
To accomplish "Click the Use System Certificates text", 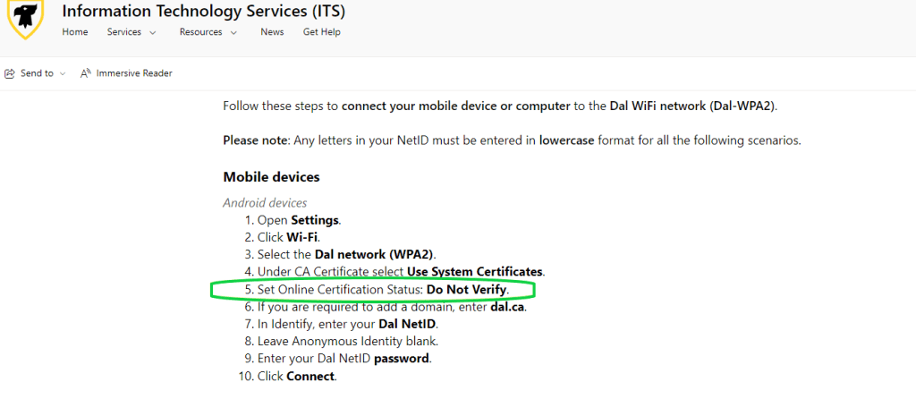I will click(474, 271).
